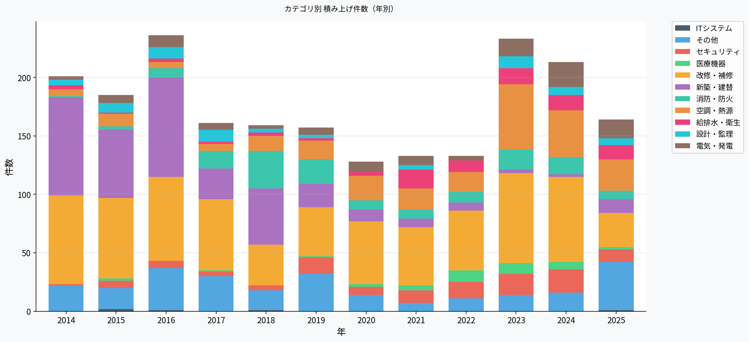This screenshot has height=342, width=749.
Task: Click the x-axis label 年
Action: (341, 332)
